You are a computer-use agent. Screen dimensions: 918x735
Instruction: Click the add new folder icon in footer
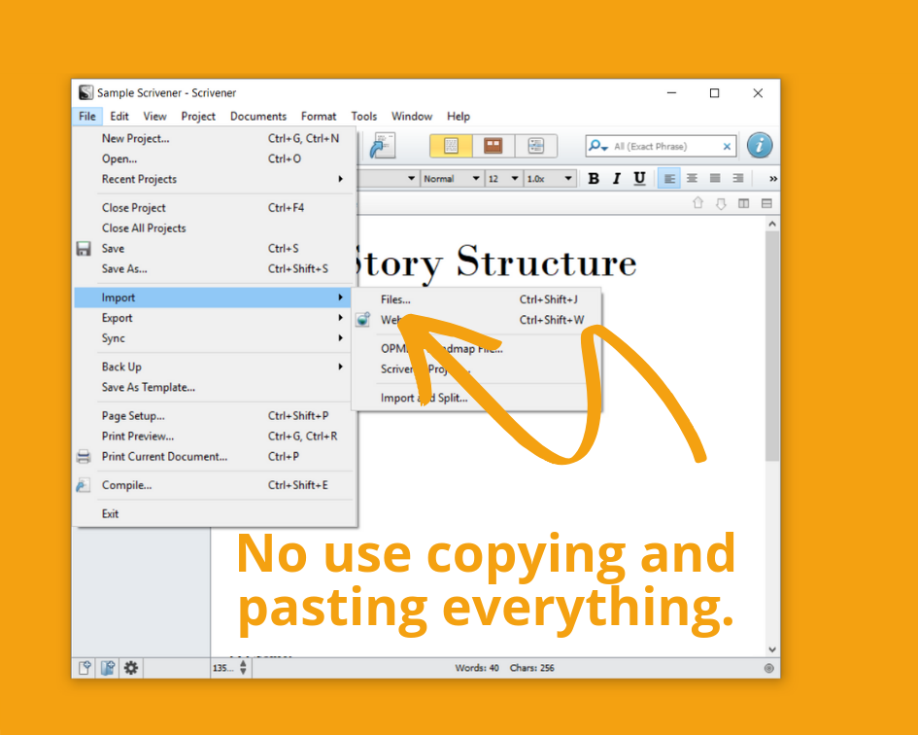(x=108, y=668)
